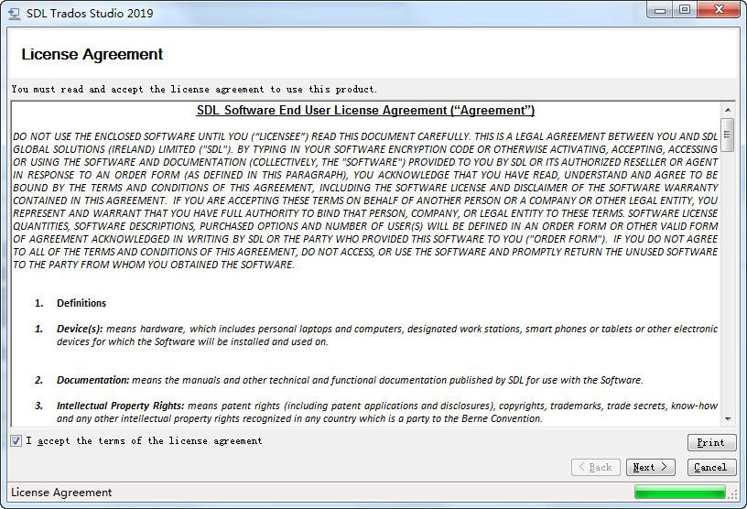Cancel the installation

710,467
